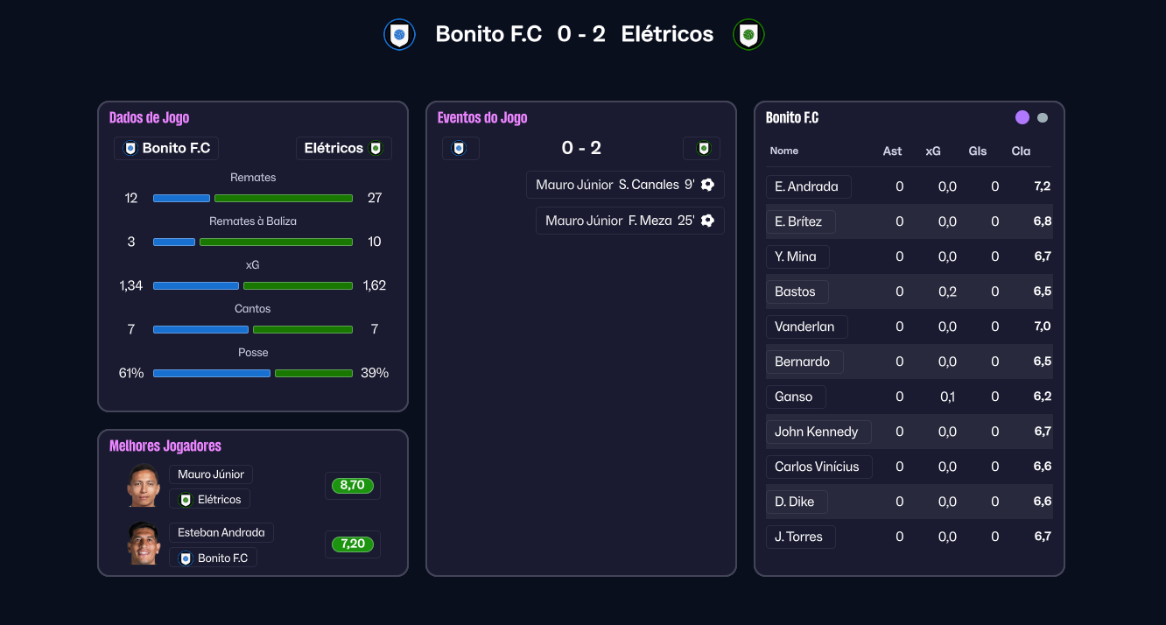The image size is (1166, 625).
Task: Sort table by xG column header
Action: point(933,151)
